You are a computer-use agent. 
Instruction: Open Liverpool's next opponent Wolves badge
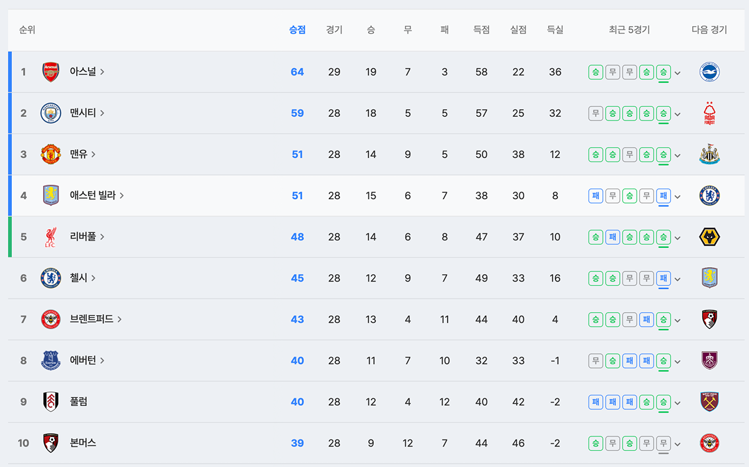pos(710,237)
